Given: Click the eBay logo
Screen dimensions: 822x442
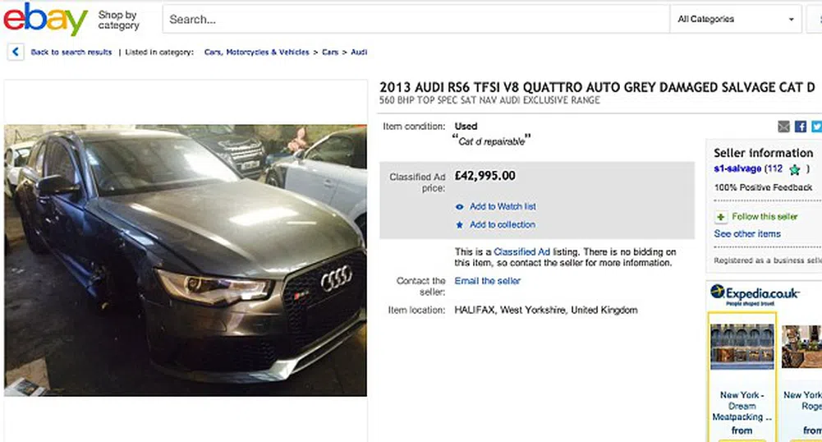Looking at the screenshot, I should coord(45,20).
